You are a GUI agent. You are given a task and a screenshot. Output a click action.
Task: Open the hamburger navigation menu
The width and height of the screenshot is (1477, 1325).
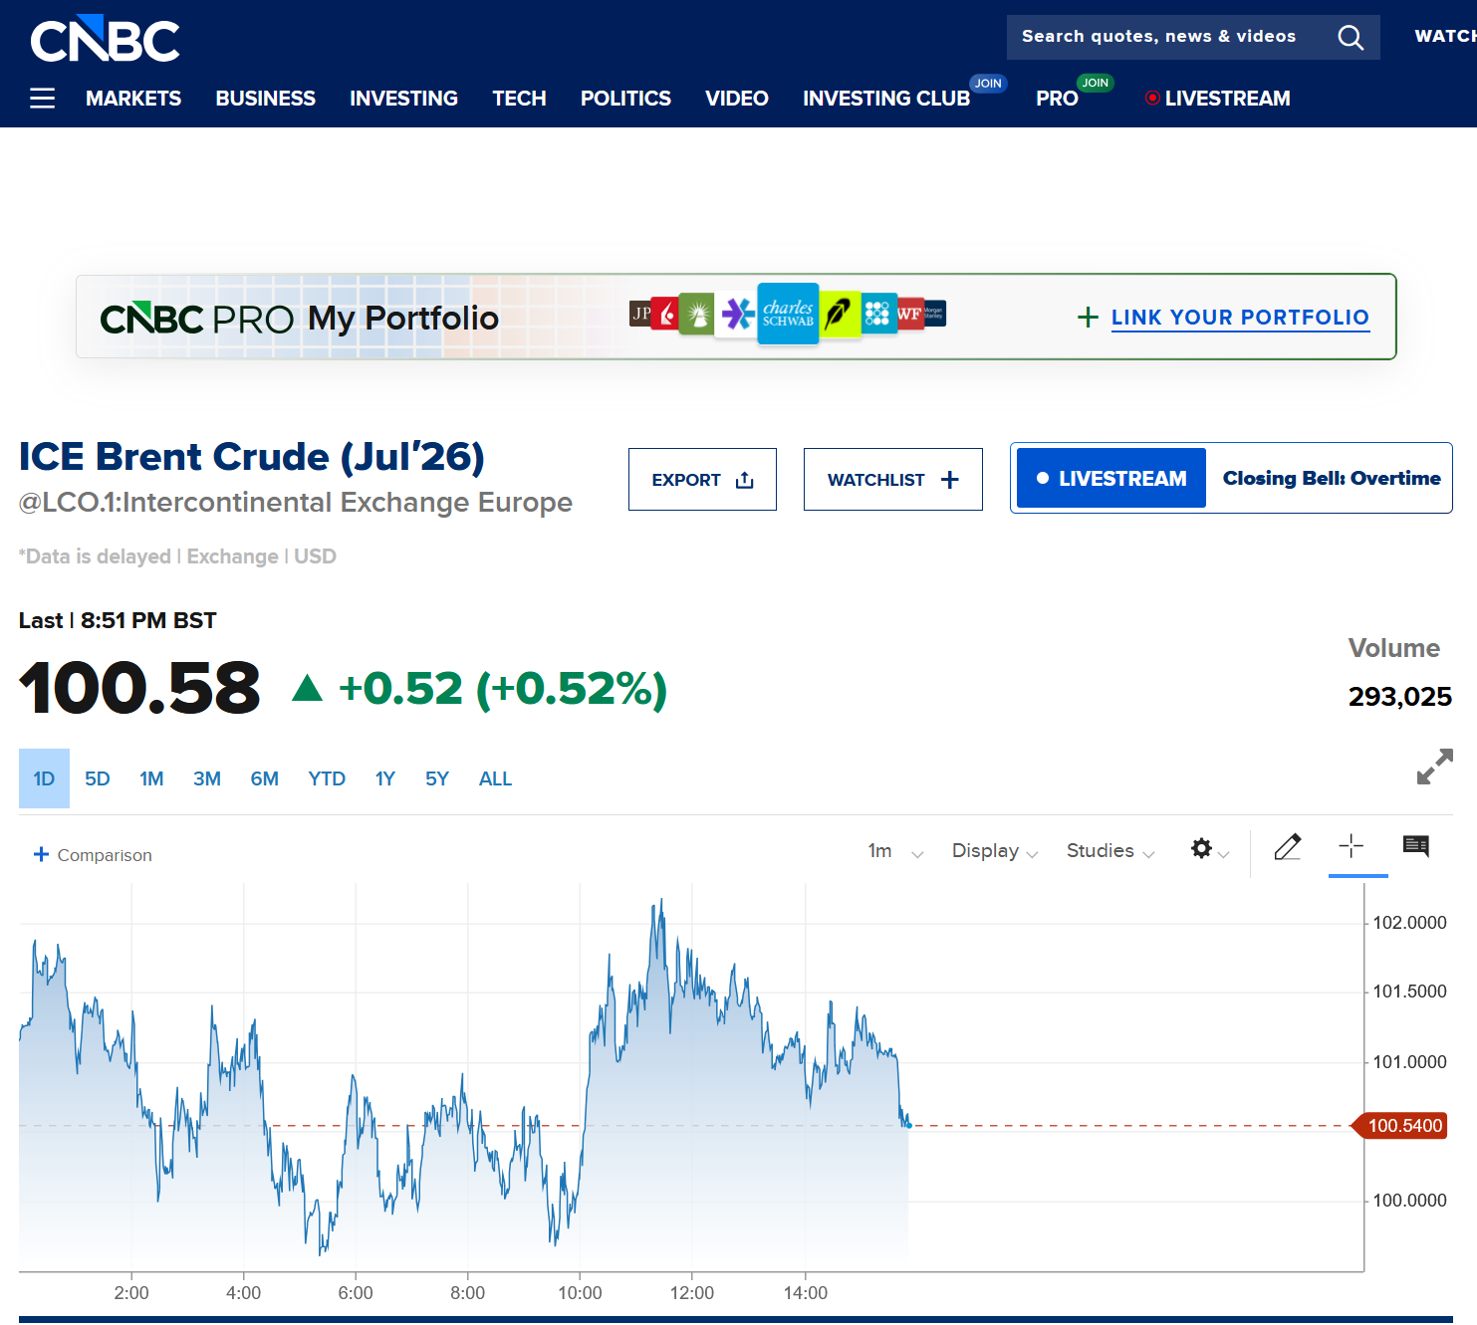pos(42,99)
